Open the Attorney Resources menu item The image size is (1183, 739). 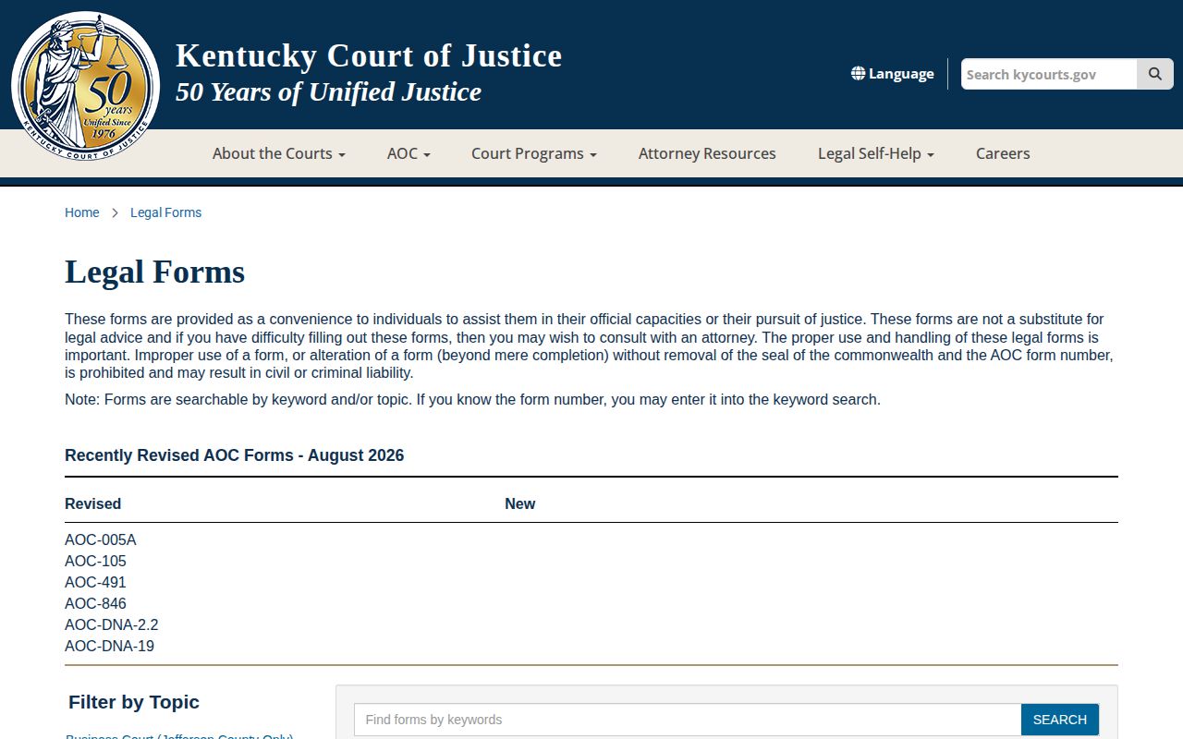707,153
